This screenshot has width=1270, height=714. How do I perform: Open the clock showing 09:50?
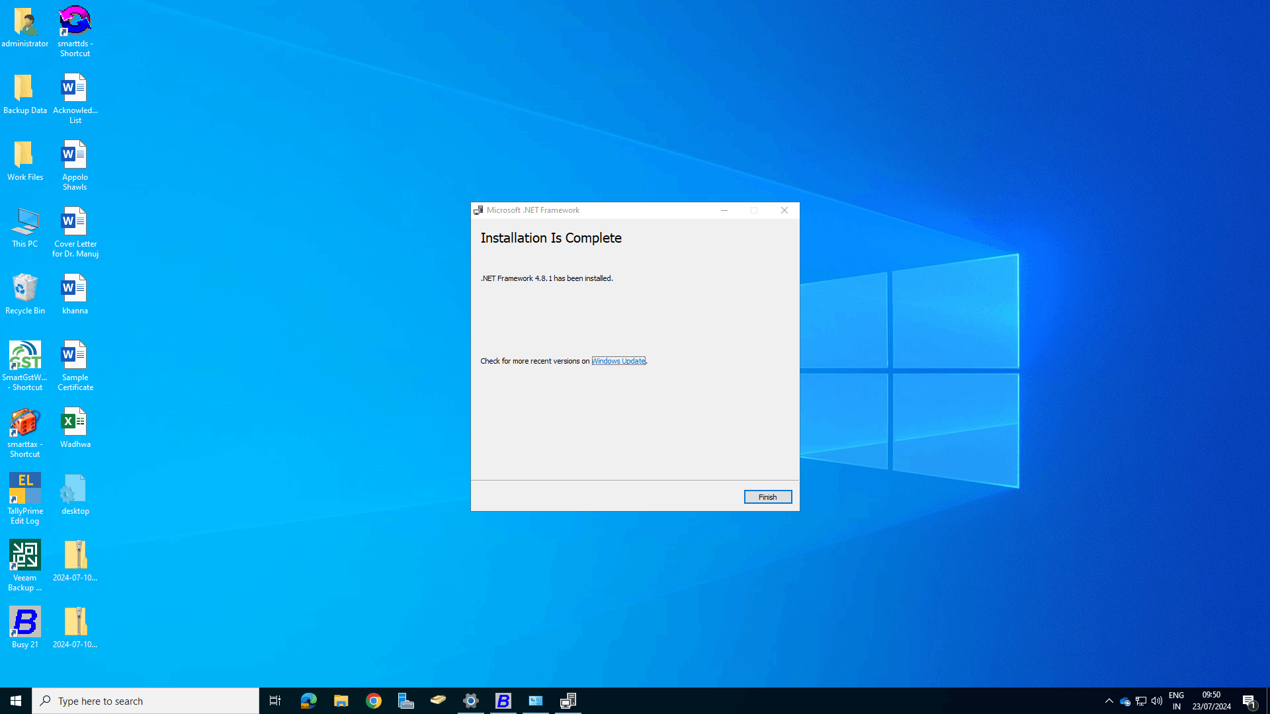click(x=1211, y=701)
